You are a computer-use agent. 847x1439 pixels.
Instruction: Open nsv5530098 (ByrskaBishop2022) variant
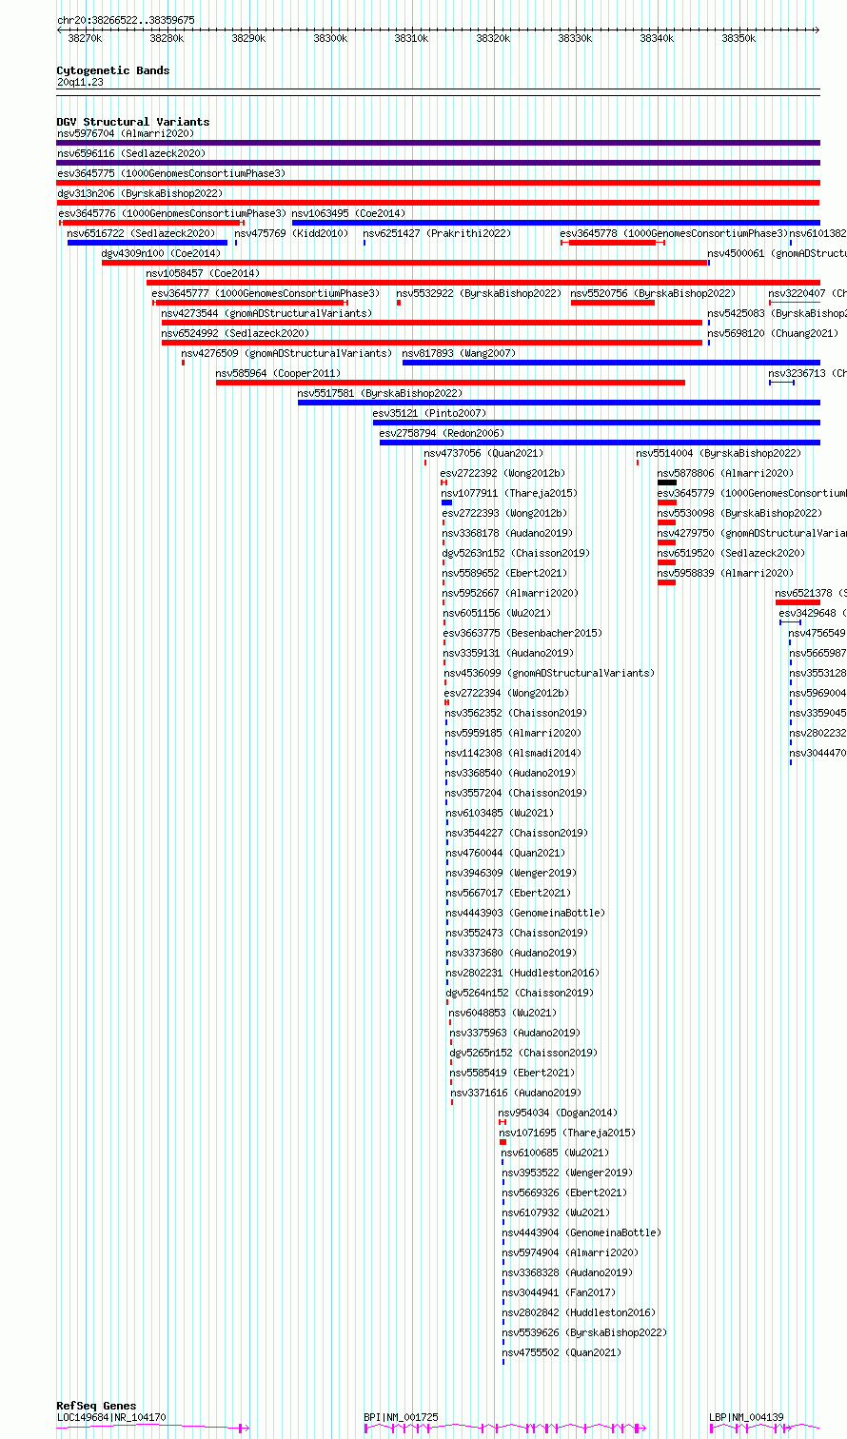(x=739, y=513)
